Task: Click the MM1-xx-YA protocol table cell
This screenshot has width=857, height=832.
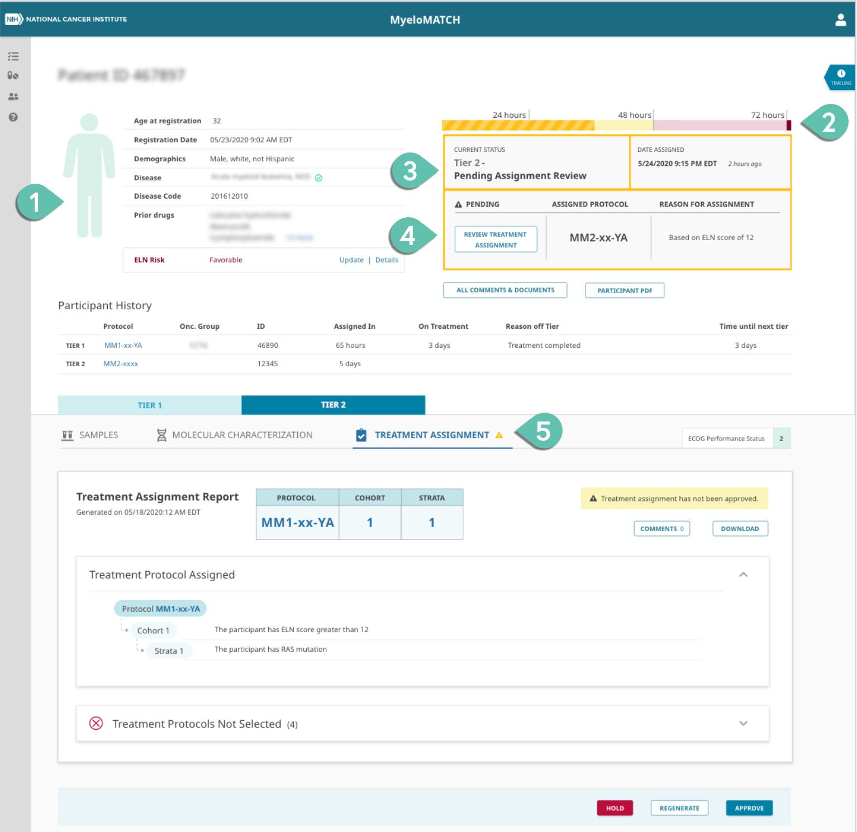Action: (297, 523)
